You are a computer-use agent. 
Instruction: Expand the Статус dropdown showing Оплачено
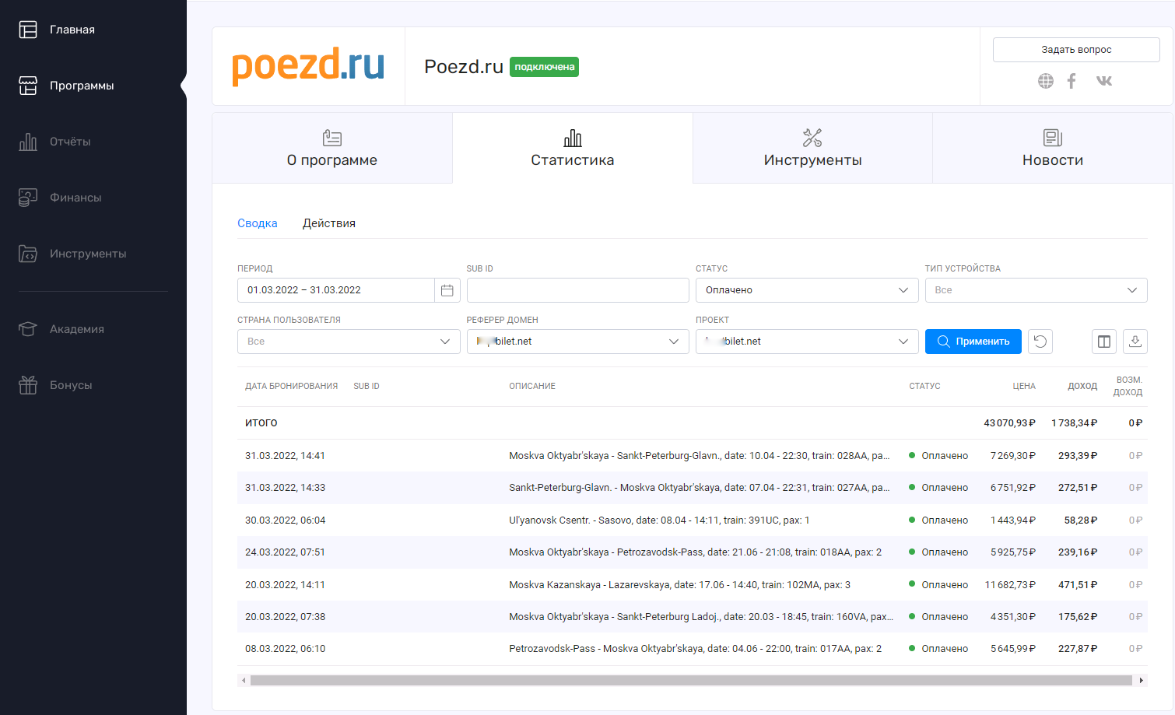(x=807, y=290)
